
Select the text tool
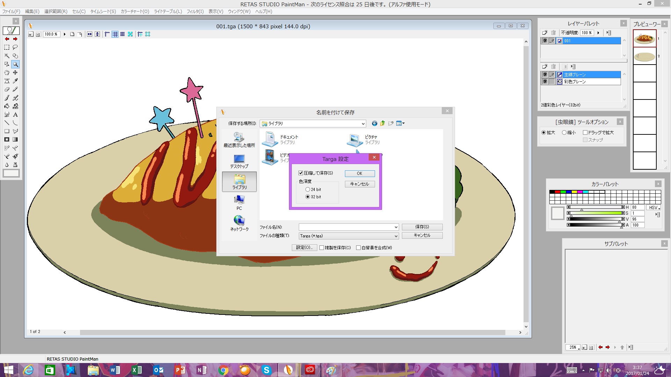15,114
